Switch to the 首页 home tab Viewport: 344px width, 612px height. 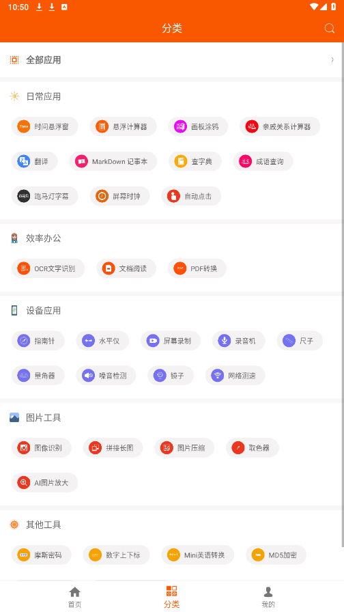coord(75,597)
